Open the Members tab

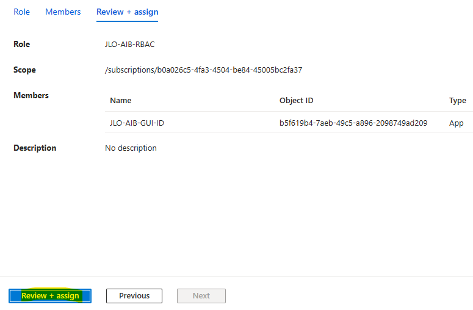click(63, 12)
